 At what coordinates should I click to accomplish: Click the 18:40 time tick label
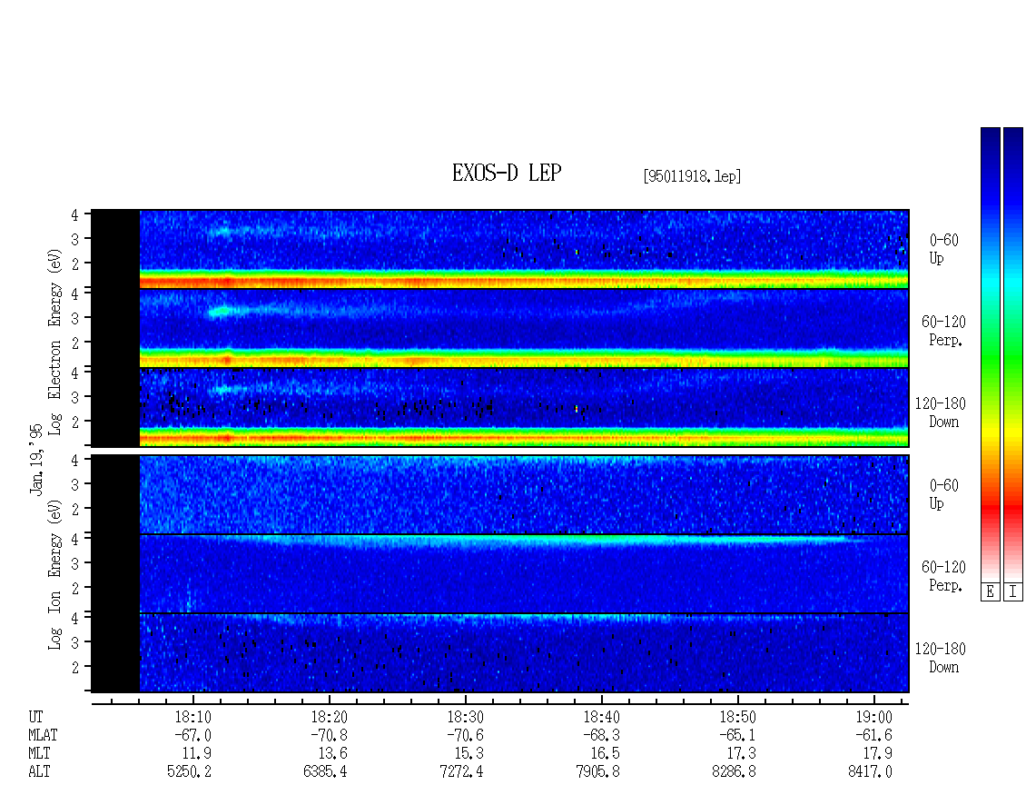coord(601,717)
